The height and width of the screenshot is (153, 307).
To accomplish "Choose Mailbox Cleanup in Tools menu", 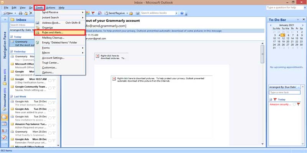I will click(60, 37).
